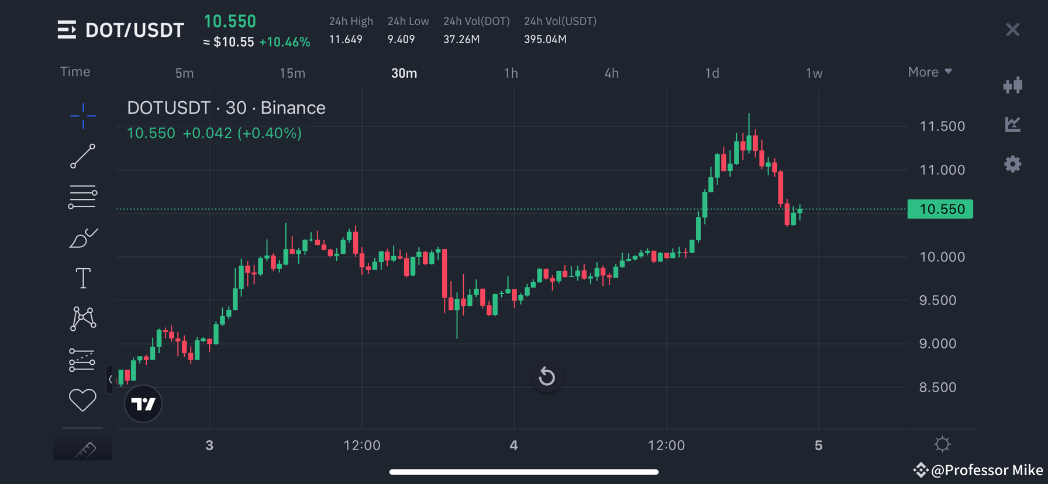Click the reset chart view button
This screenshot has width=1048, height=484.
tap(547, 376)
